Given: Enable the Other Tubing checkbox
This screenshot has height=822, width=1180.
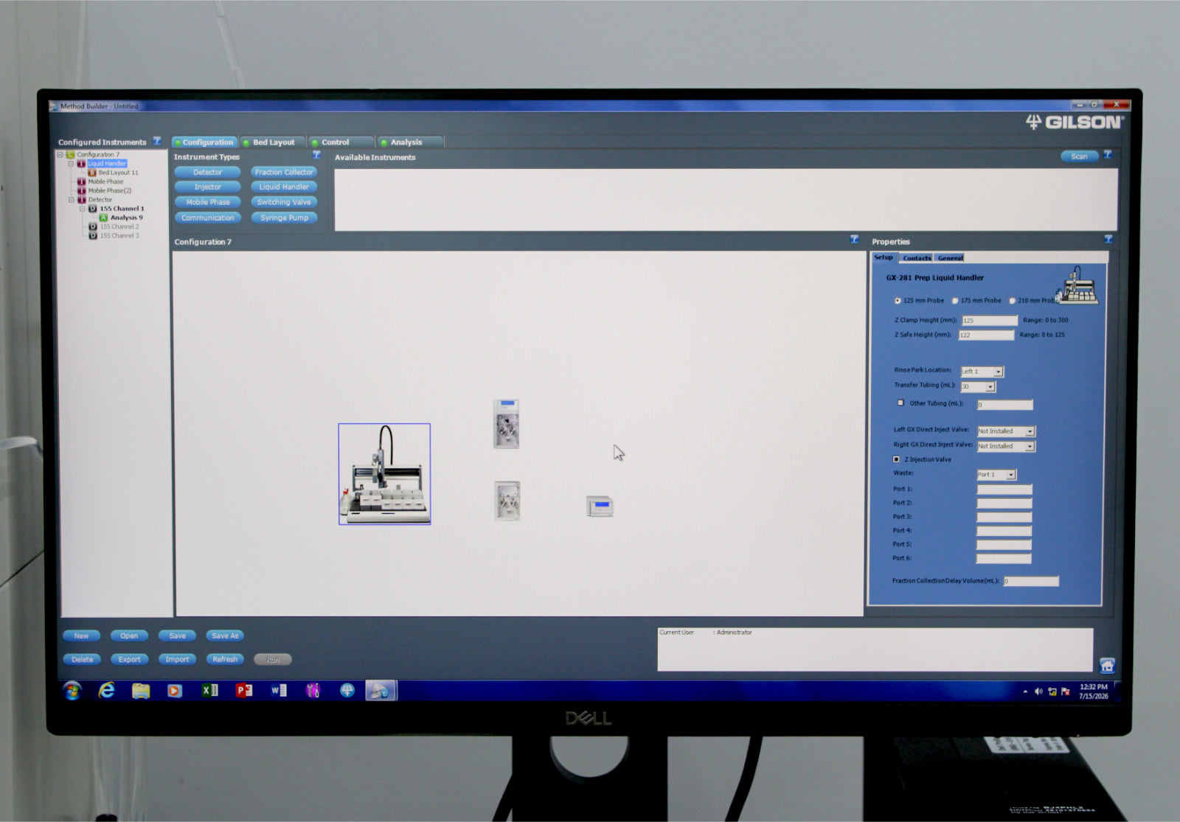Looking at the screenshot, I should coord(900,403).
